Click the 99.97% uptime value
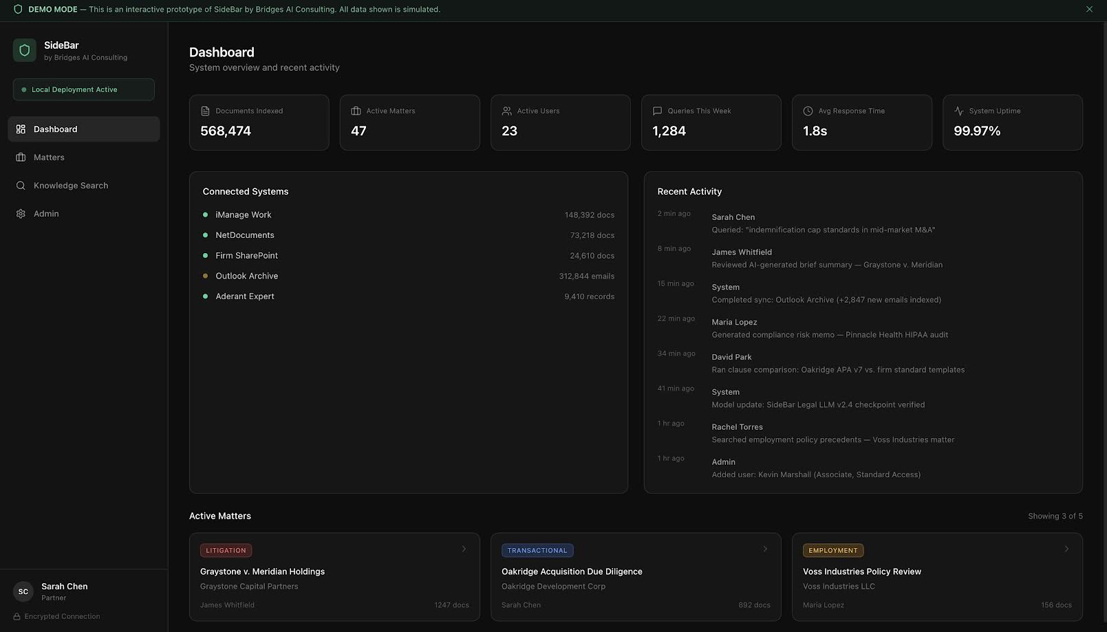This screenshot has width=1107, height=632. coord(977,131)
